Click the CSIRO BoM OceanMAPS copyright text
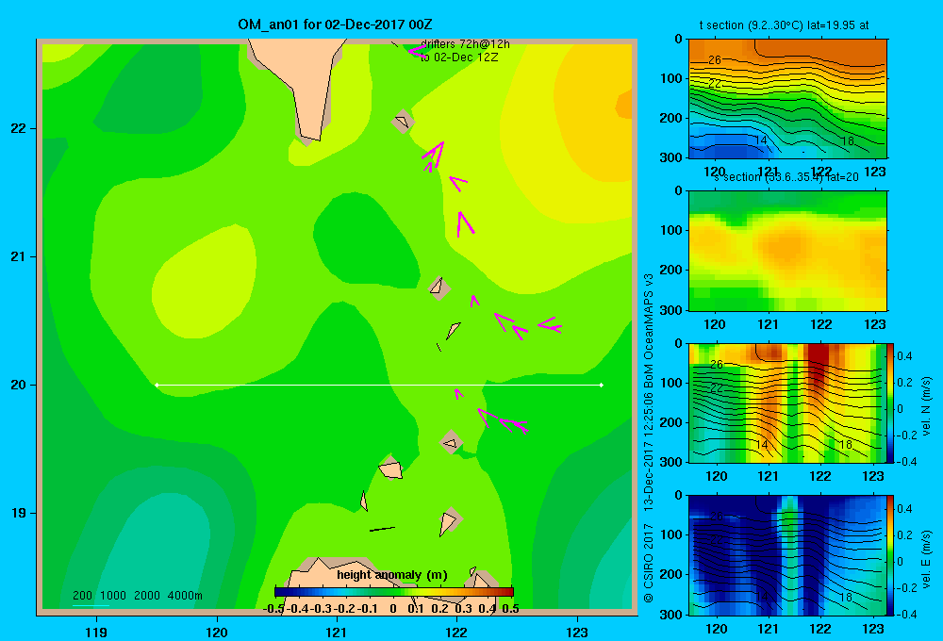Image resolution: width=943 pixels, height=641 pixels. click(x=649, y=437)
